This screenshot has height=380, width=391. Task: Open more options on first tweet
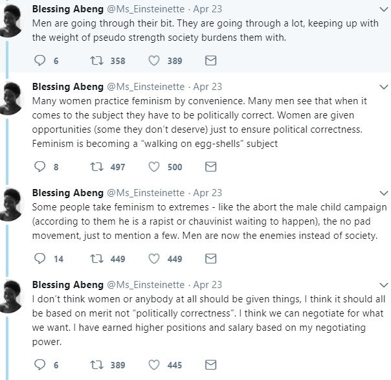click(x=383, y=7)
